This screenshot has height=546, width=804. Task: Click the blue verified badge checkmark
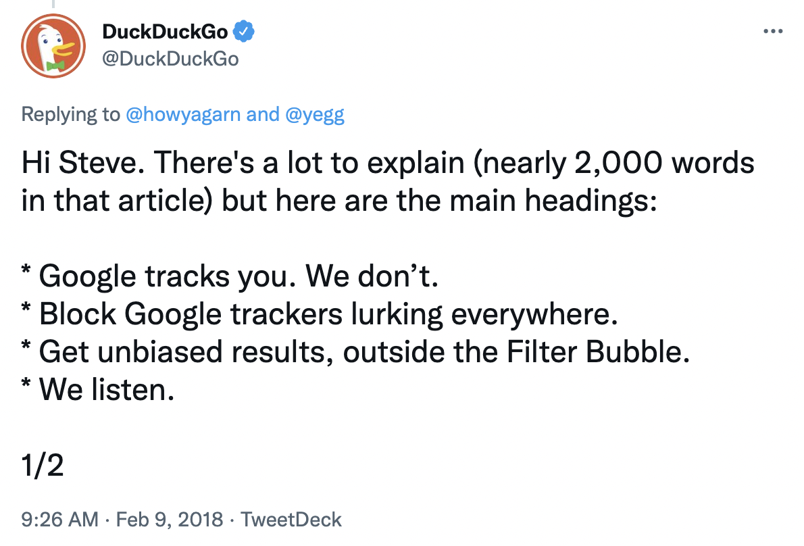(x=243, y=31)
